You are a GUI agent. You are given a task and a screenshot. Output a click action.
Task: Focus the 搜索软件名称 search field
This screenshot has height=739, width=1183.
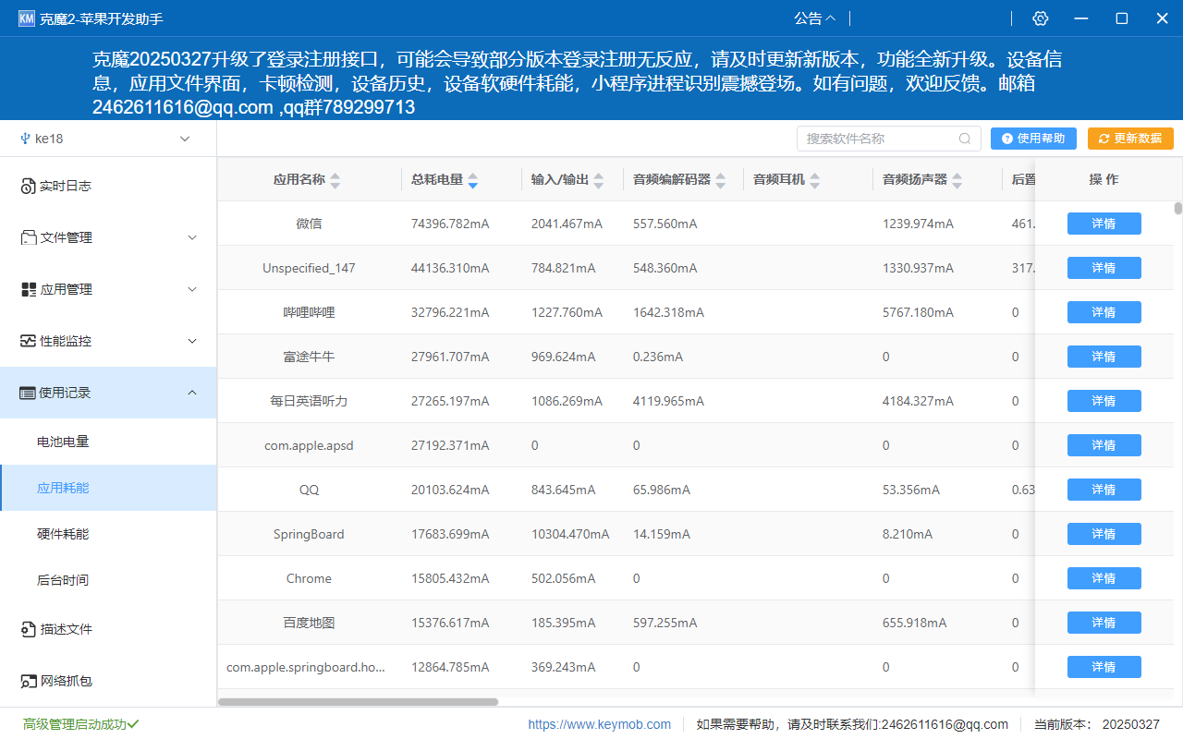point(888,139)
